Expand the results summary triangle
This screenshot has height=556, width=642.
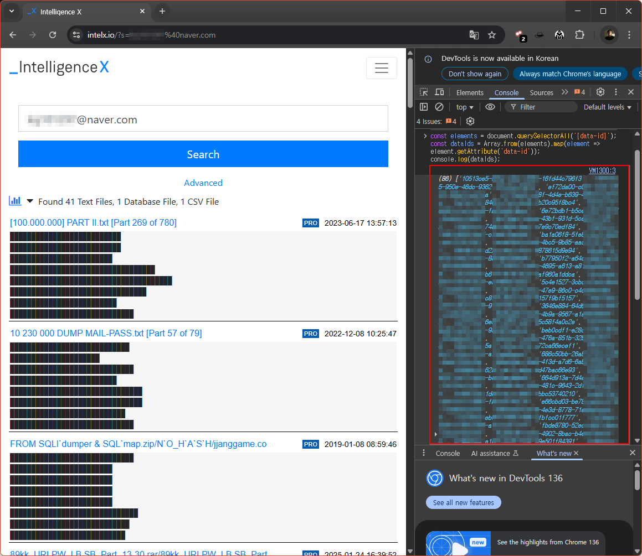[x=30, y=201]
